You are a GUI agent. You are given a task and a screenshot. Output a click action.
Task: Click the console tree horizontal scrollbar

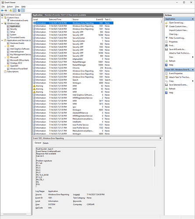(15, 214)
